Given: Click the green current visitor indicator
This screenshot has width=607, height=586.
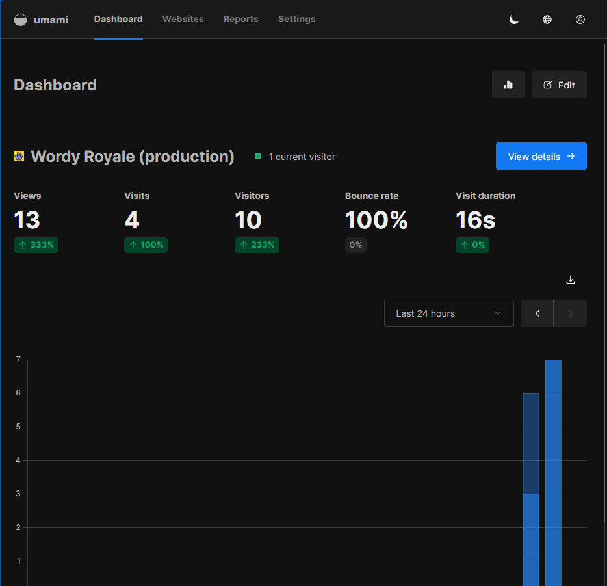Looking at the screenshot, I should coord(258,156).
